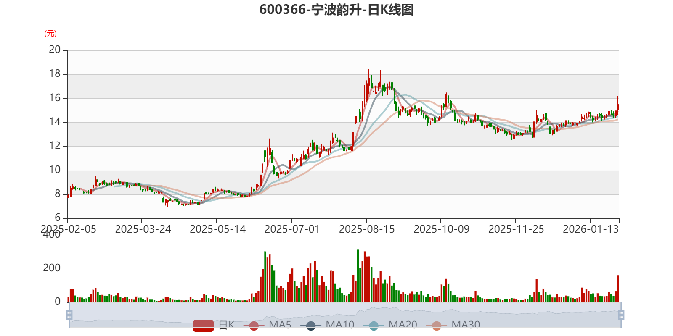Click the 2026-01-13 date label
This screenshot has width=673, height=336.
coord(591,229)
